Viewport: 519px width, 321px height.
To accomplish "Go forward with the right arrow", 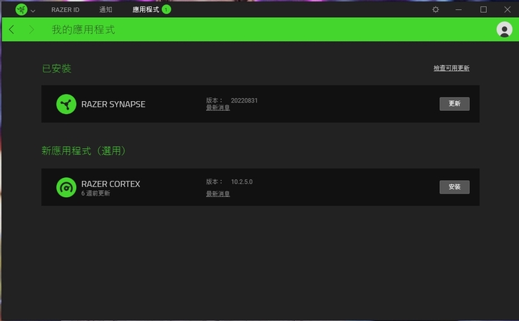I will click(31, 29).
